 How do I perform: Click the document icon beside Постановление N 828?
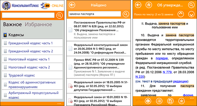(x=70, y=30)
